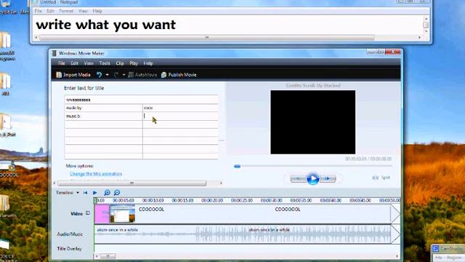Open the Help menu in Notepad
Image resolution: width=465 pixels, height=262 pixels.
coord(97,11)
